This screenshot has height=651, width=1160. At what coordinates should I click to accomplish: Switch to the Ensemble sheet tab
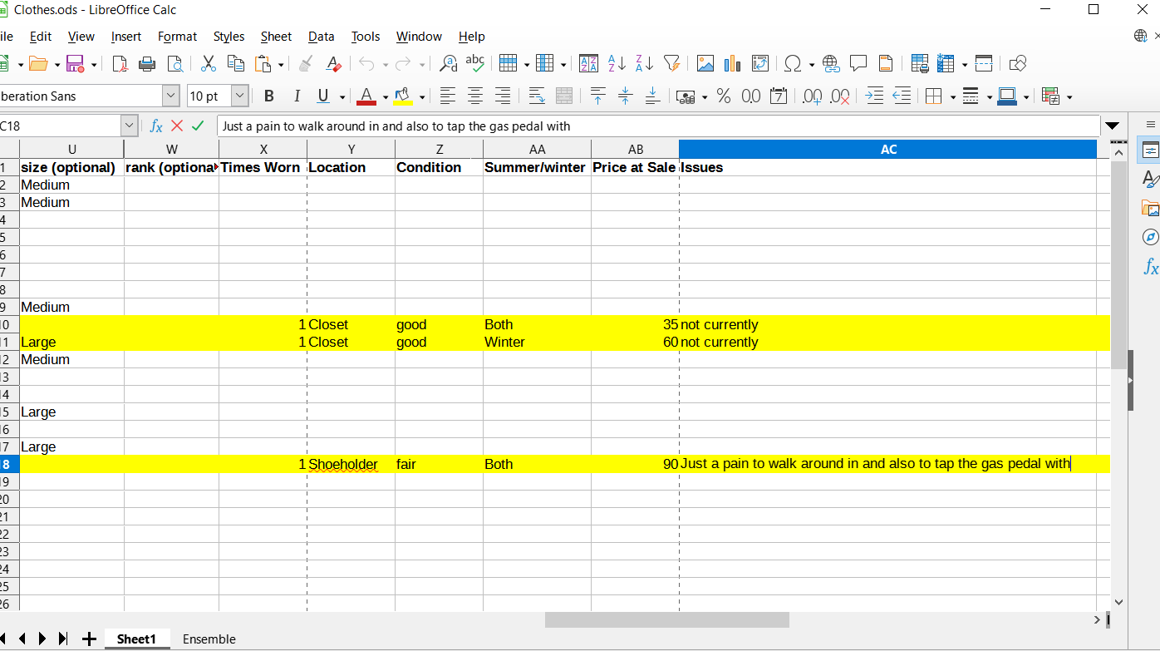pyautogui.click(x=209, y=639)
